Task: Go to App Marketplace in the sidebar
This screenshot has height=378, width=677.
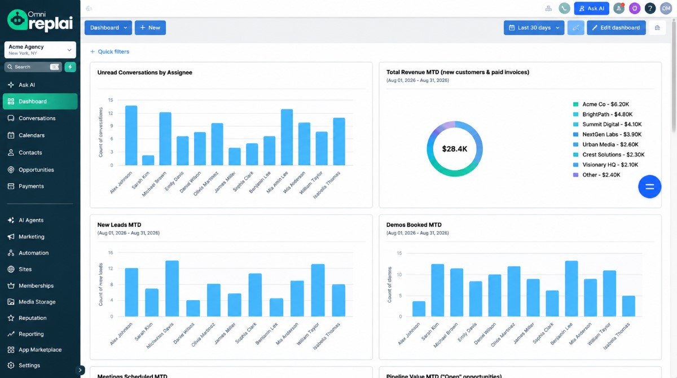Action: (40, 350)
